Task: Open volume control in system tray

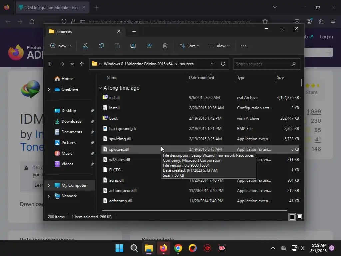Action: [x=302, y=248]
